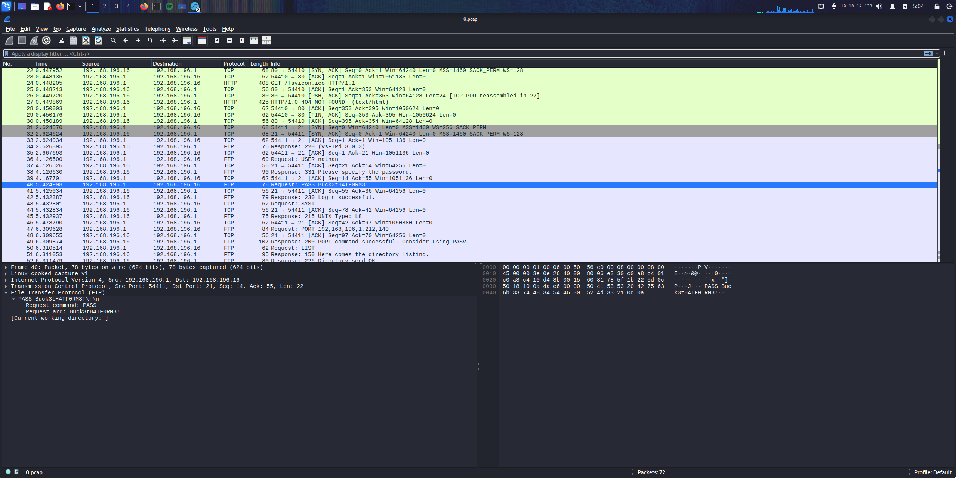Open the Analyze menu

pyautogui.click(x=101, y=29)
